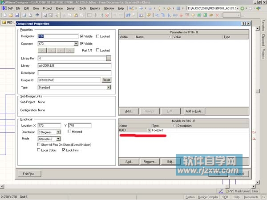Screen dimensions: 267x200
Task: Click the SCH button in status bar
Action: pos(225,197)
